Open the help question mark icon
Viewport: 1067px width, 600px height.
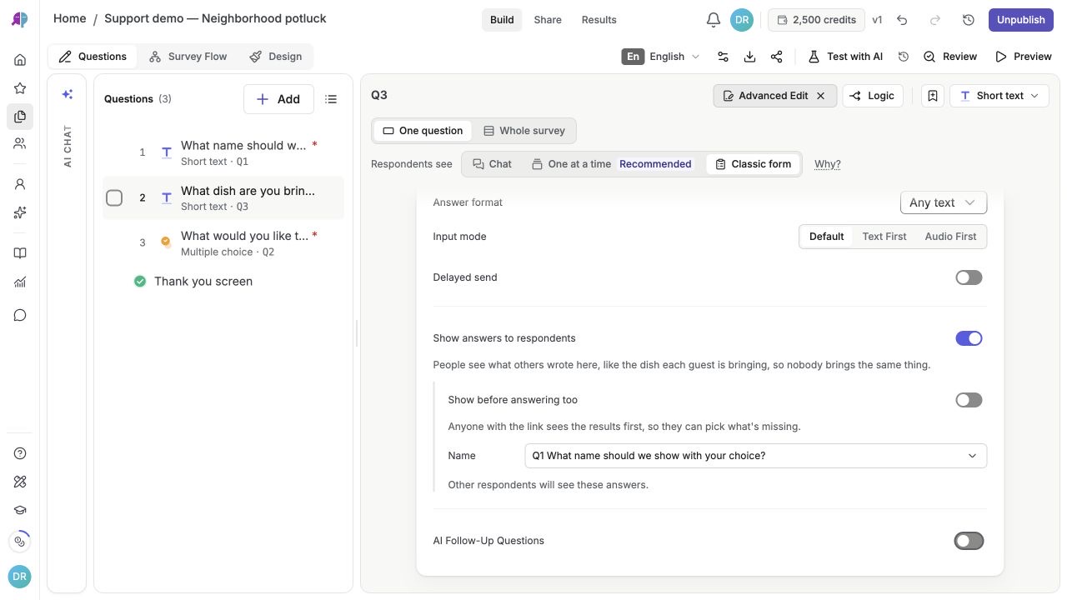coord(20,453)
